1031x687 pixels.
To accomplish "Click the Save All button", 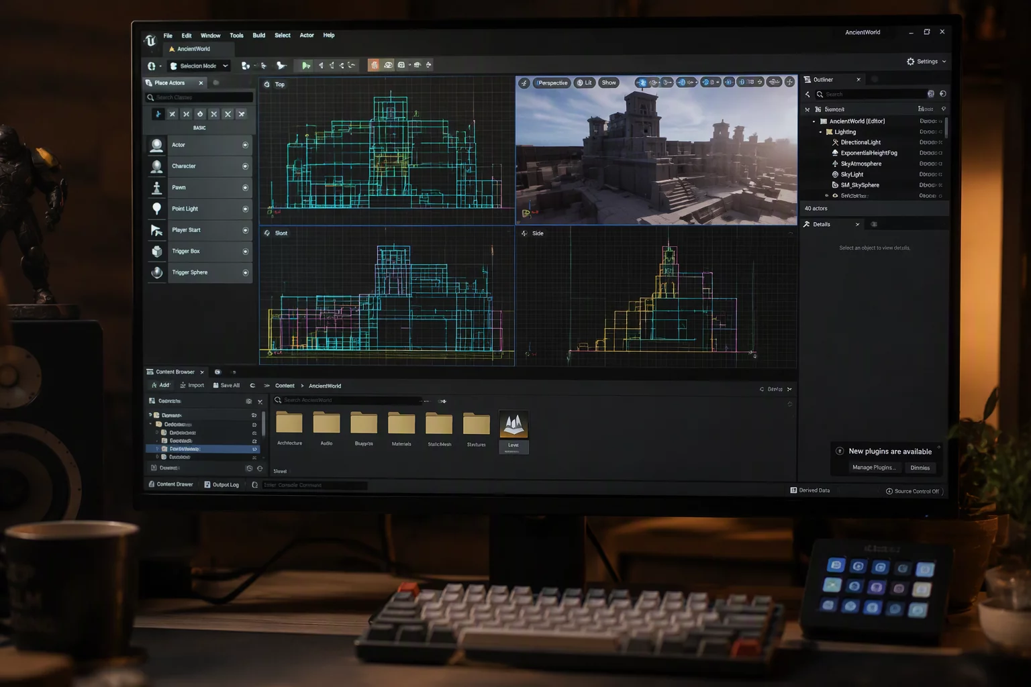I will click(x=226, y=385).
